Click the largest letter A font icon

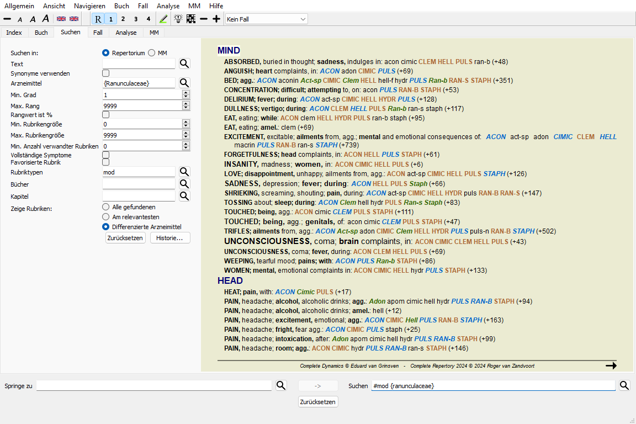point(46,19)
